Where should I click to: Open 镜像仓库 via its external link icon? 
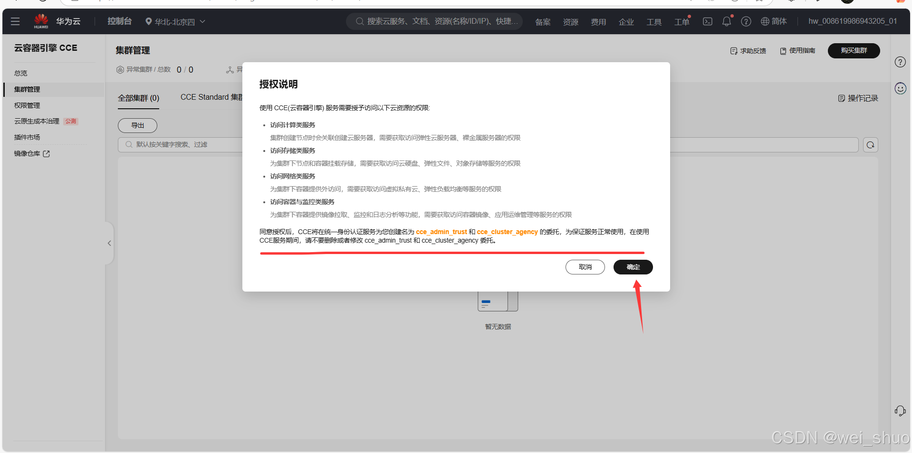pos(46,153)
